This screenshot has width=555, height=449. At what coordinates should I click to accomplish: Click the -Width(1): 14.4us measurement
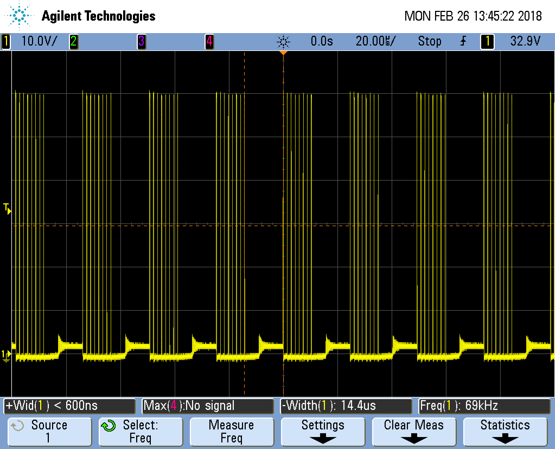[x=346, y=406]
